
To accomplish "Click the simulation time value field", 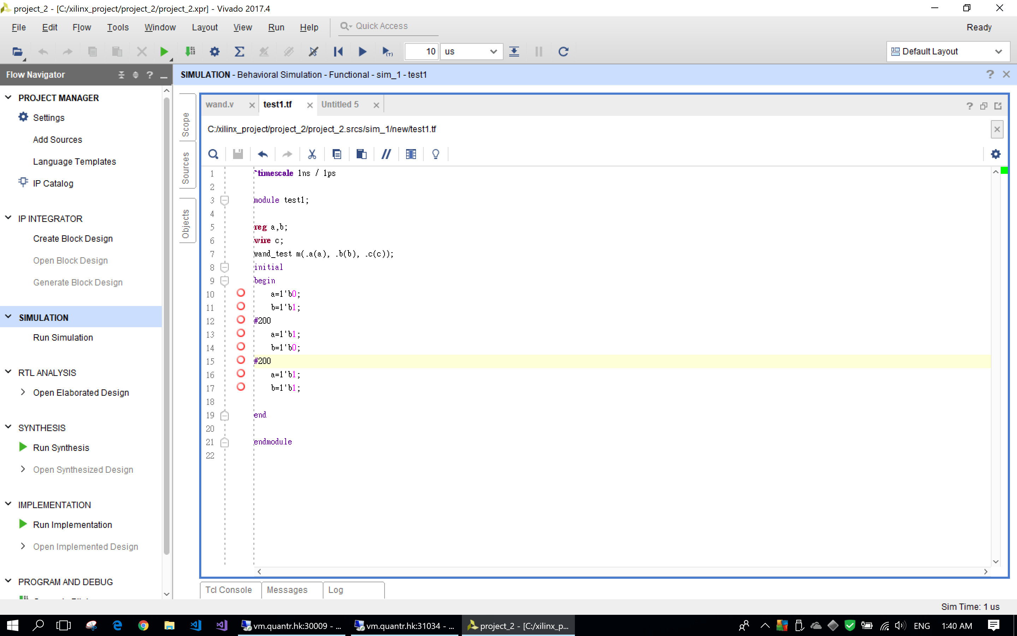I will click(421, 51).
